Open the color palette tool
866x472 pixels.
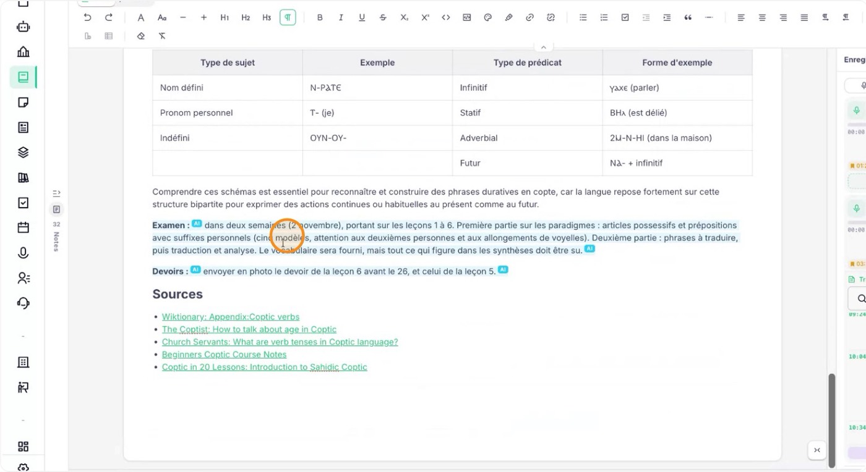click(488, 17)
